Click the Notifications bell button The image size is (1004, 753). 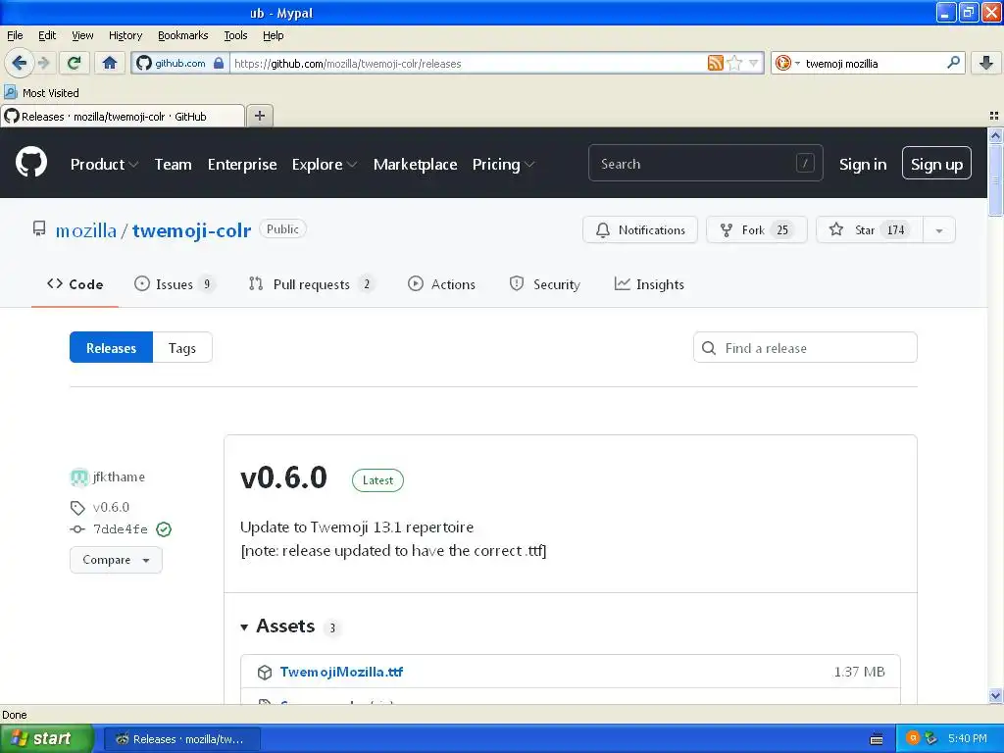point(639,229)
